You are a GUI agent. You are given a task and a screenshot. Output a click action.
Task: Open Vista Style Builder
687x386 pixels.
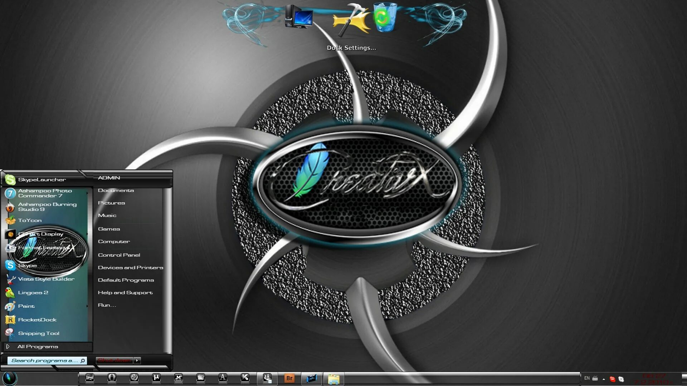[46, 279]
